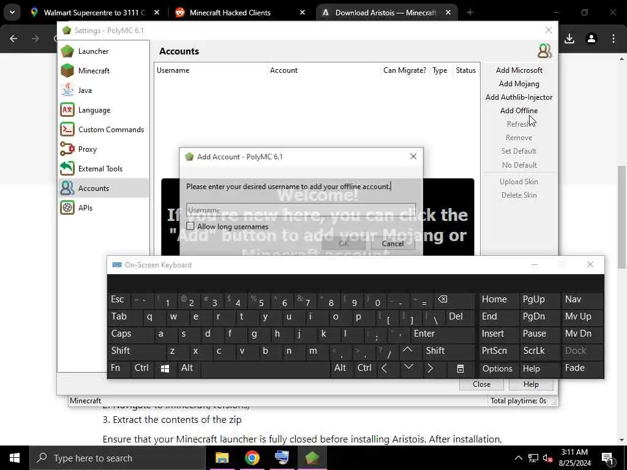The width and height of the screenshot is (627, 470).
Task: Click the Can Migrate? column header
Action: point(405,70)
